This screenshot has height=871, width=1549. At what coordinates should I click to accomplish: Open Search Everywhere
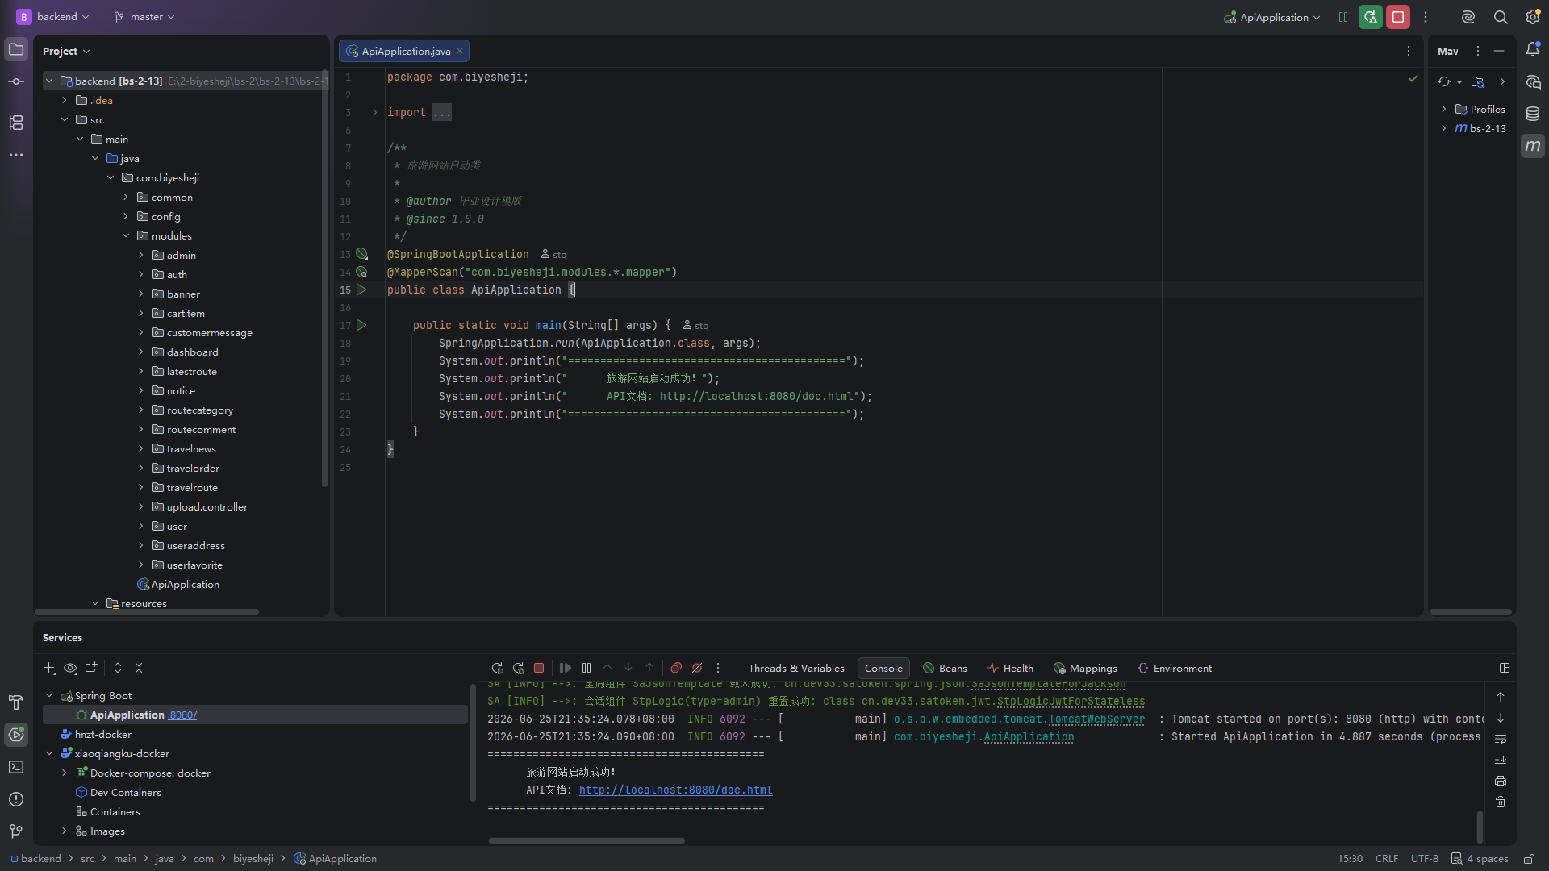(x=1501, y=17)
